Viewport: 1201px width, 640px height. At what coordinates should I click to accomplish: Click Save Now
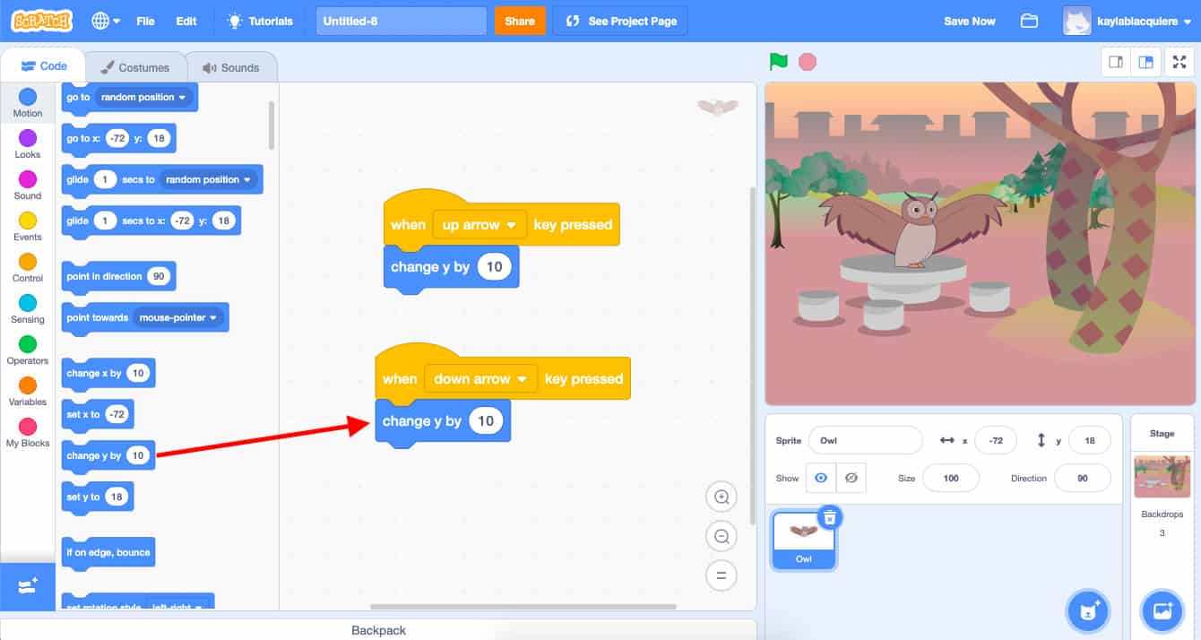[x=970, y=21]
